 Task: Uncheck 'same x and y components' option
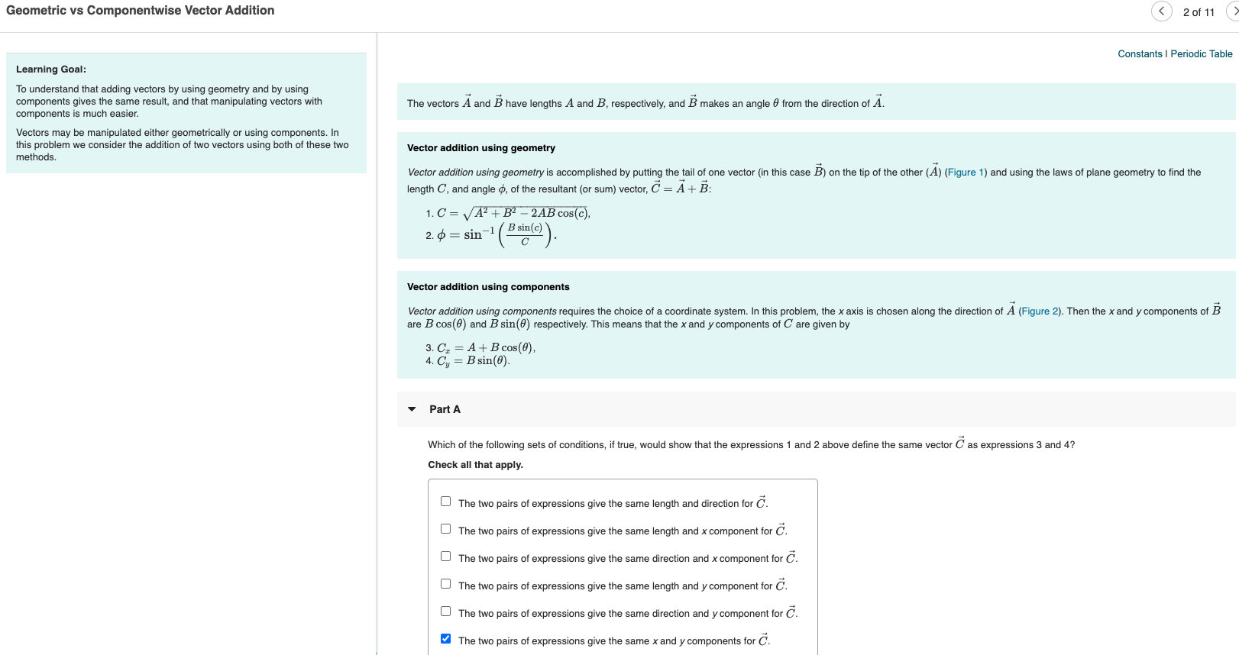point(445,637)
